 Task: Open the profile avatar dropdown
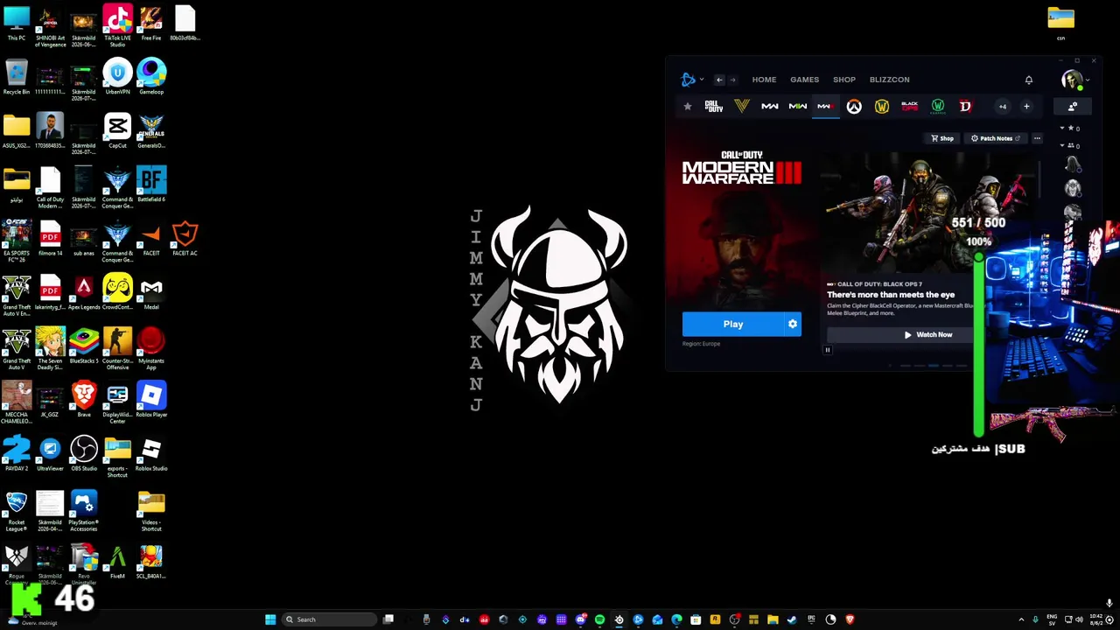point(1075,80)
